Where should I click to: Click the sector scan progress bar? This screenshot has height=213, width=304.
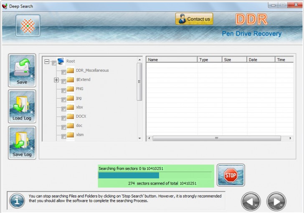click(x=155, y=175)
